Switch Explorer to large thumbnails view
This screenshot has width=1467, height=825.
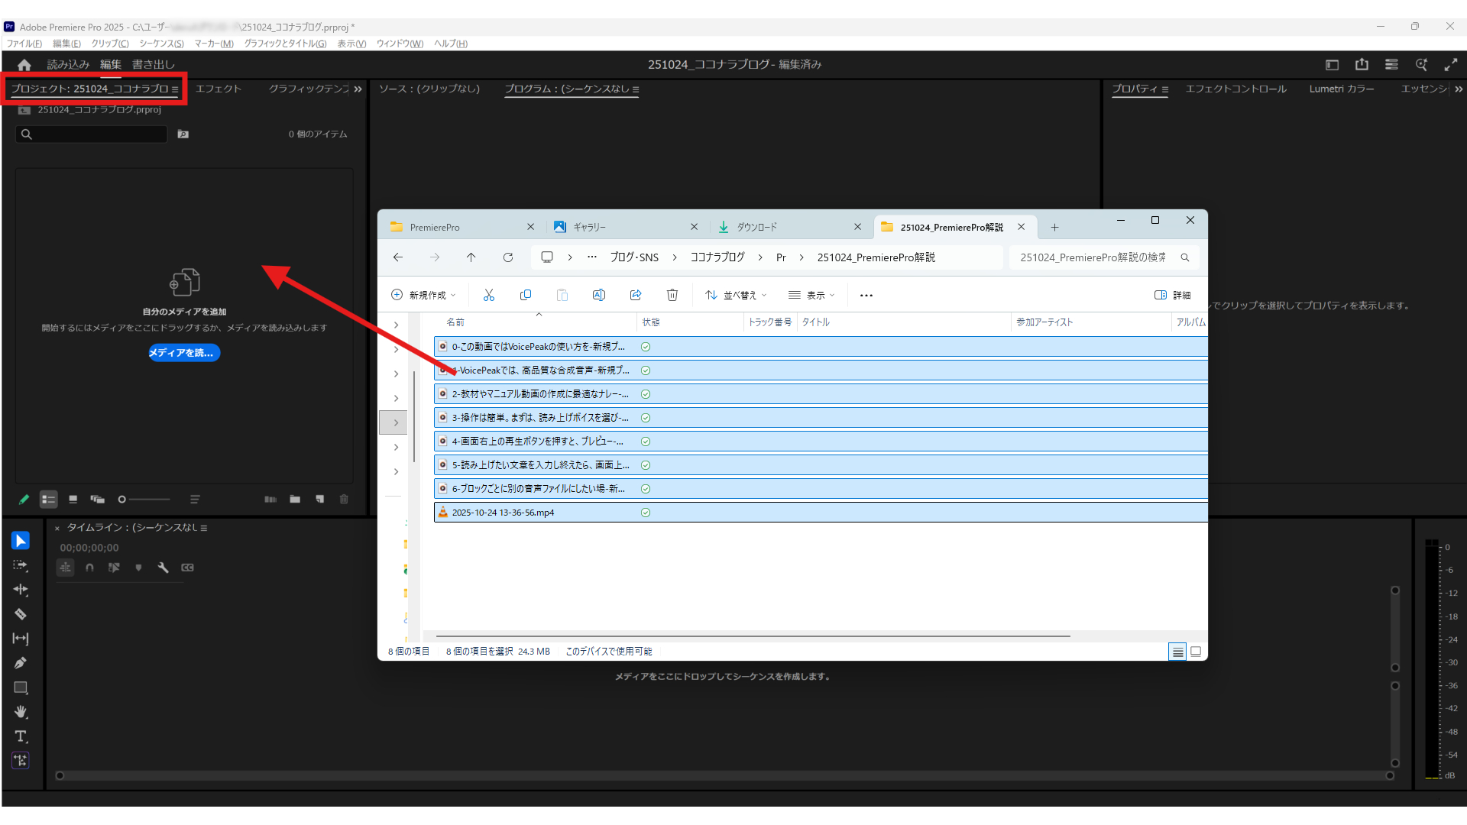pyautogui.click(x=1196, y=652)
